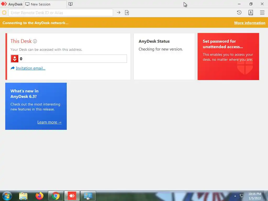Open the More information link

pos(250,23)
